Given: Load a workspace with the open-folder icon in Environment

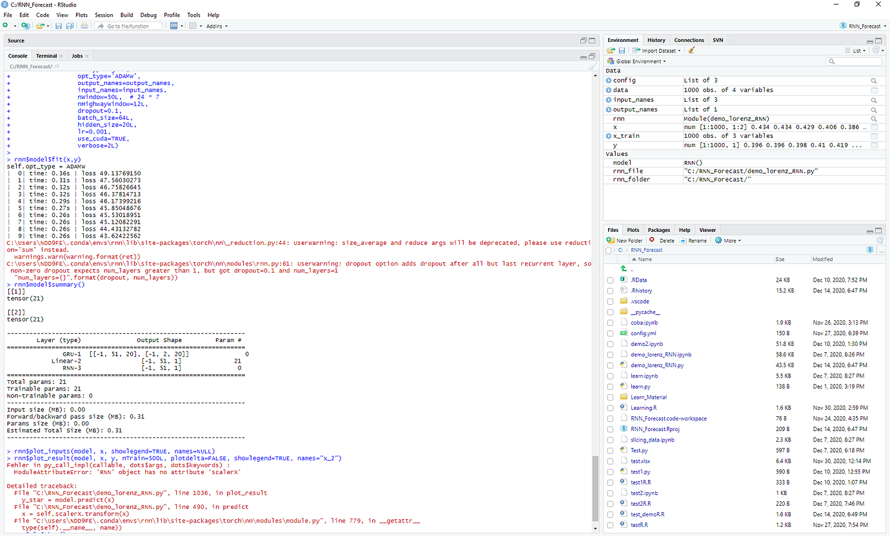Looking at the screenshot, I should (610, 50).
